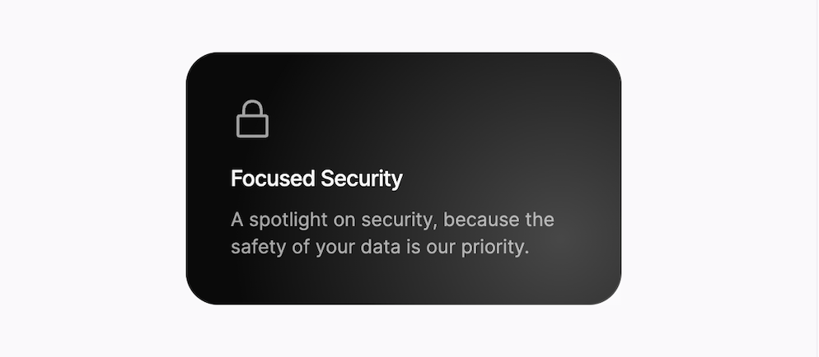
Task: Click the "A spotlight on security" description line
Action: point(392,220)
